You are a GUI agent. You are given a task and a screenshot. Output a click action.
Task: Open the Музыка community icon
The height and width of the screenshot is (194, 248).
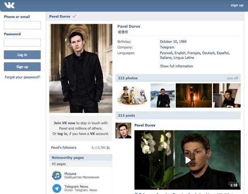(x=57, y=175)
